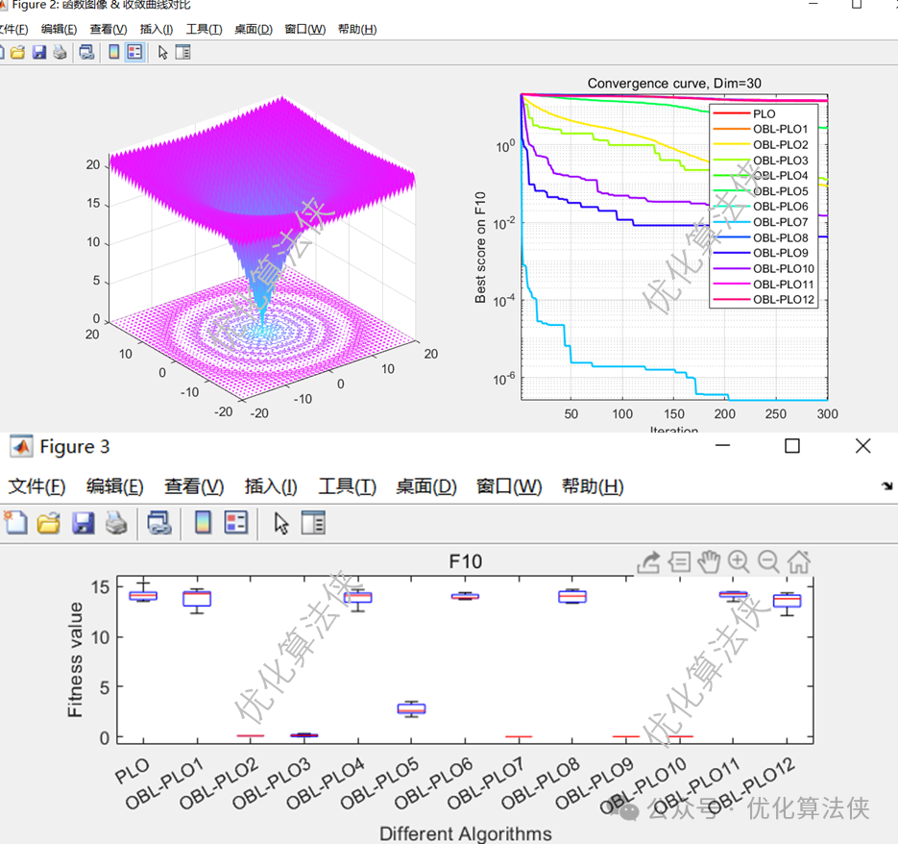The image size is (898, 844).
Task: Select pan hand tool above boxplot
Action: click(x=709, y=562)
